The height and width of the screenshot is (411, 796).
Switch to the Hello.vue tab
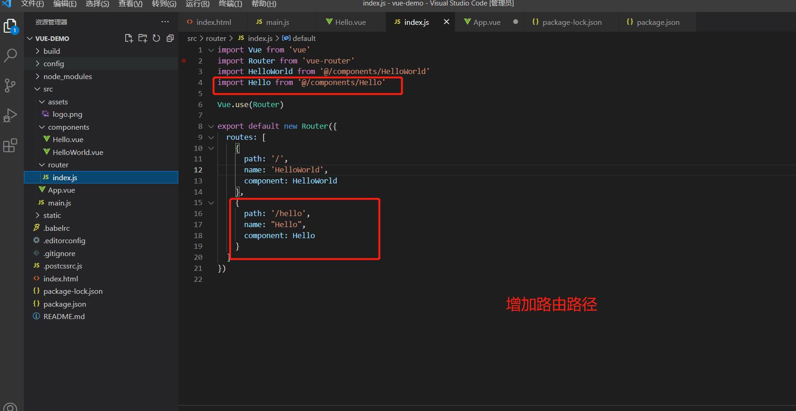coord(350,22)
